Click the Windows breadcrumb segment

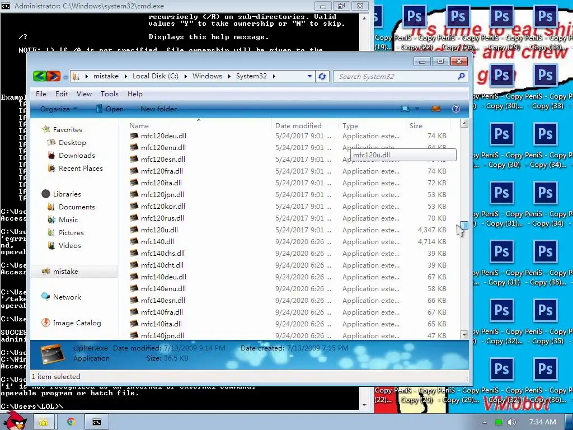(207, 76)
